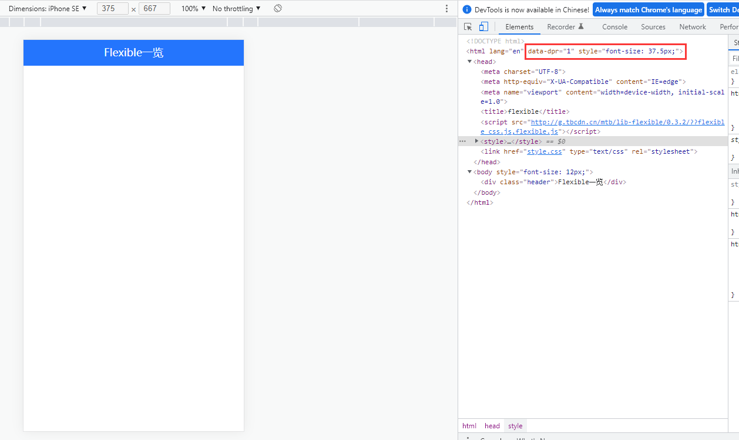The image size is (739, 440).
Task: Select the inspect element picker tool
Action: click(468, 26)
